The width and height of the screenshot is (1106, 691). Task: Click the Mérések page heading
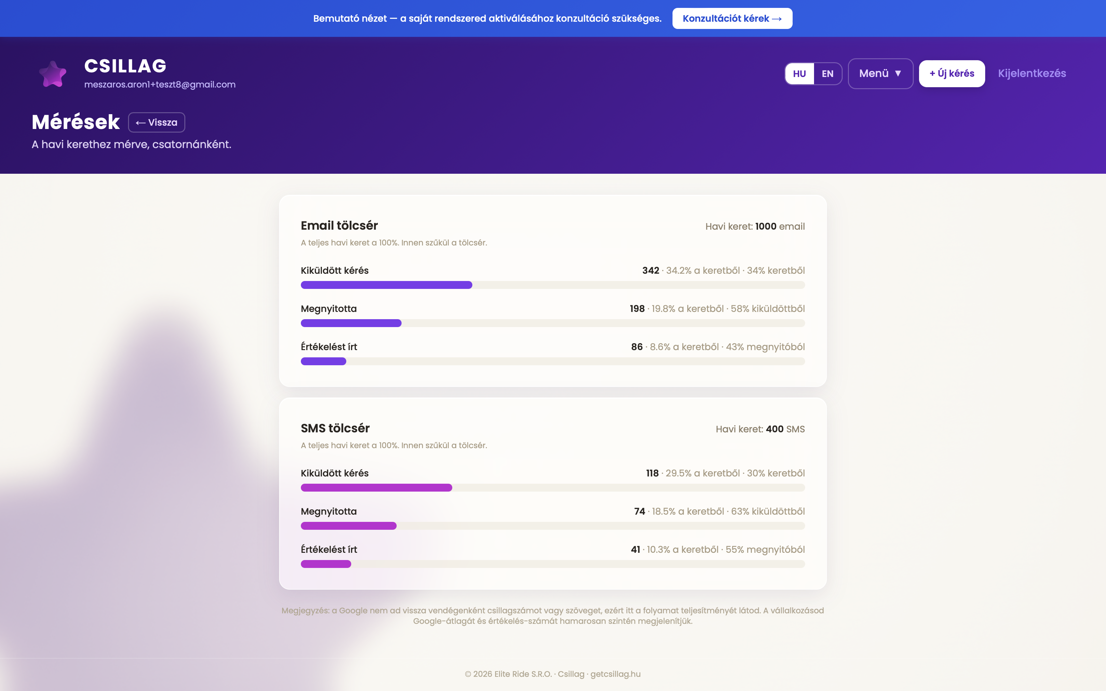[x=76, y=122]
